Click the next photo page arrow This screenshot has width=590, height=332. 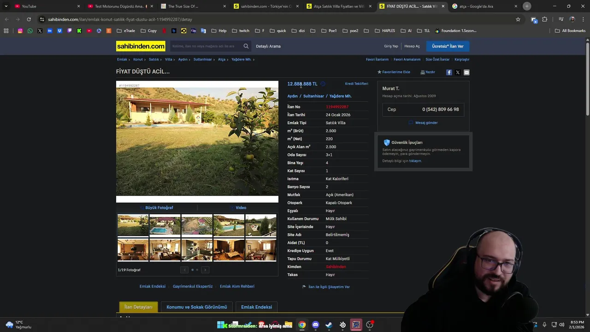tap(205, 270)
